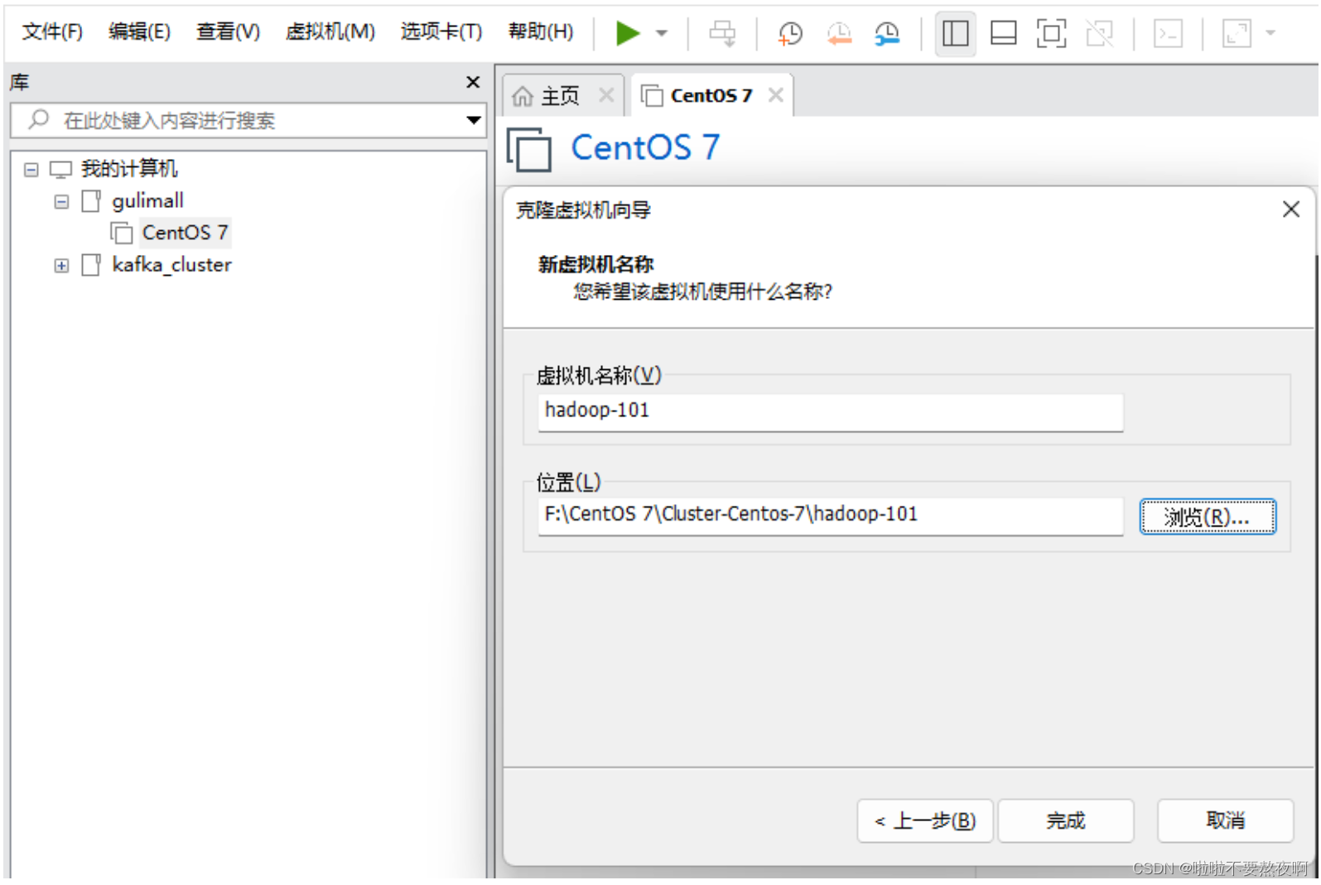1321x885 pixels.
Task: Select 我的计算机 in the library tree
Action: (129, 169)
